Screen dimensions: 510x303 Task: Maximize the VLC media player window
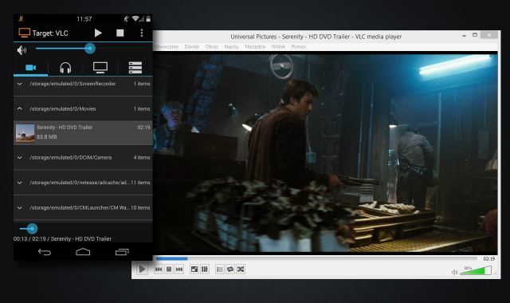[x=475, y=35]
